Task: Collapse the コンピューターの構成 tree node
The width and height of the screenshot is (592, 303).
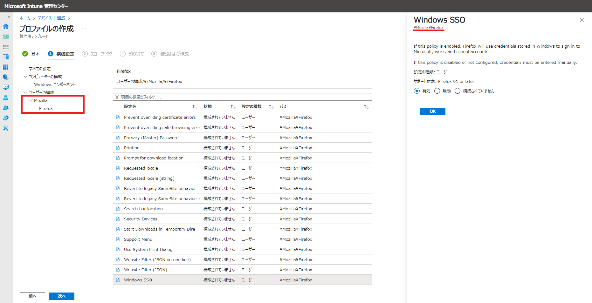Action: [x=25, y=77]
